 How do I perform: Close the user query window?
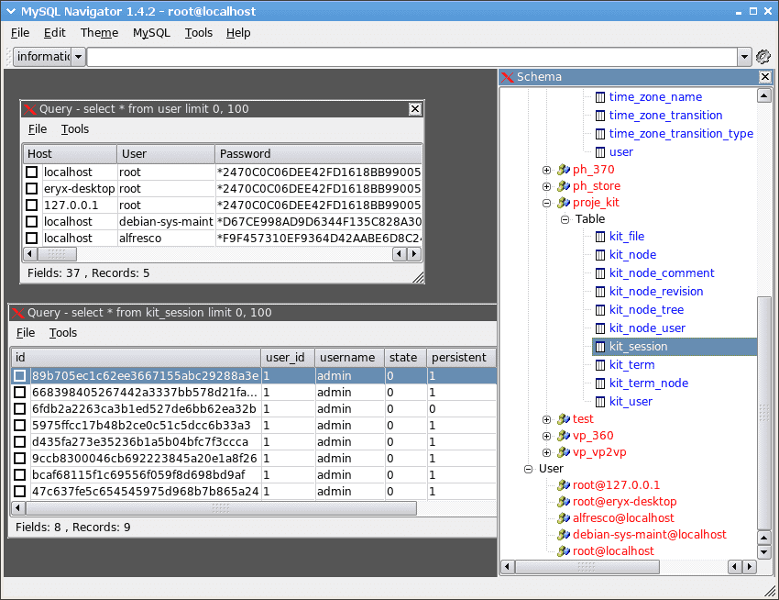point(415,109)
